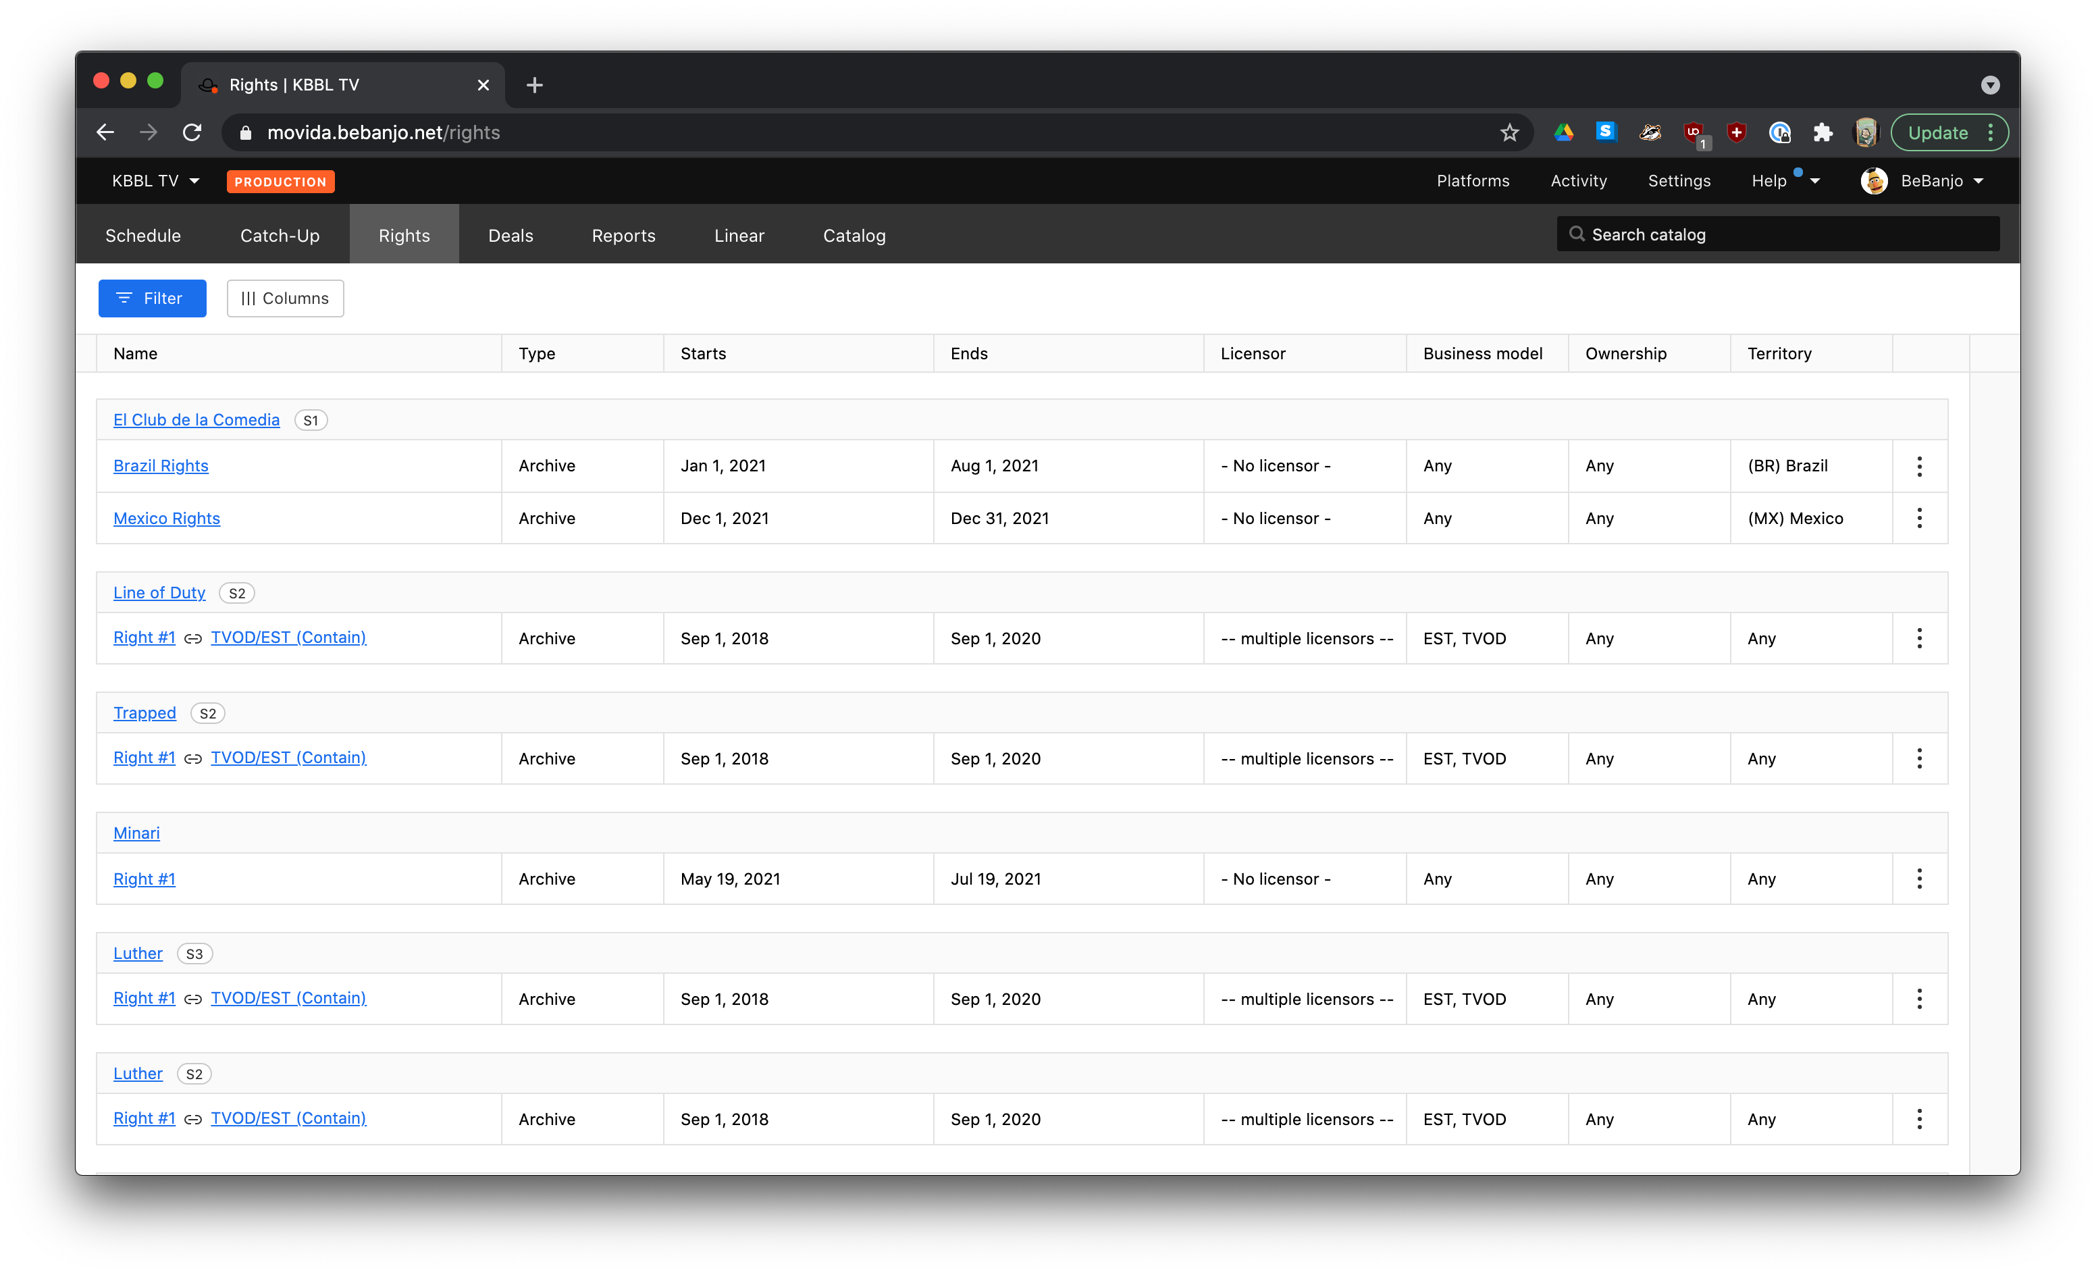Screen dimensions: 2096x1275
Task: Open the BeBanjo user dropdown
Action: click(x=1922, y=181)
